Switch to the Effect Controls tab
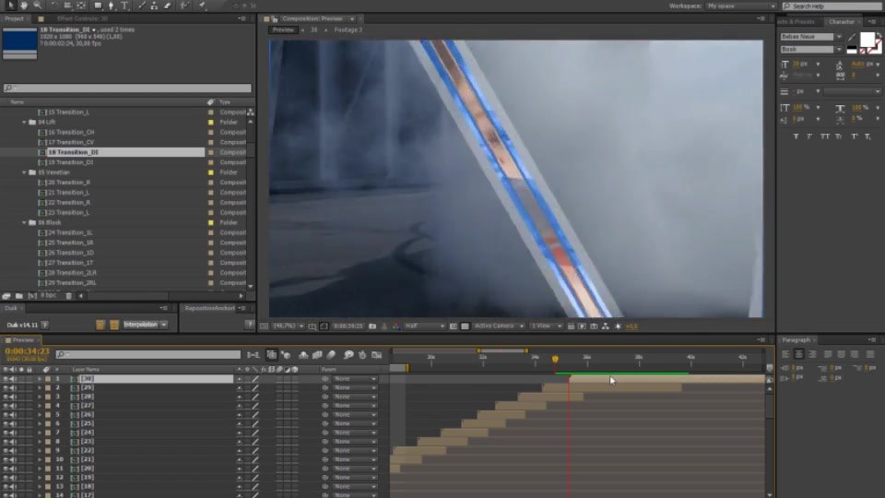Image resolution: width=885 pixels, height=498 pixels. tap(82, 18)
